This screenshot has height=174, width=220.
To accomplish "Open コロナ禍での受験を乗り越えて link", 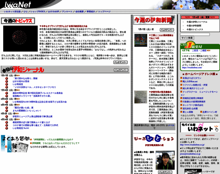I will 35,125.
